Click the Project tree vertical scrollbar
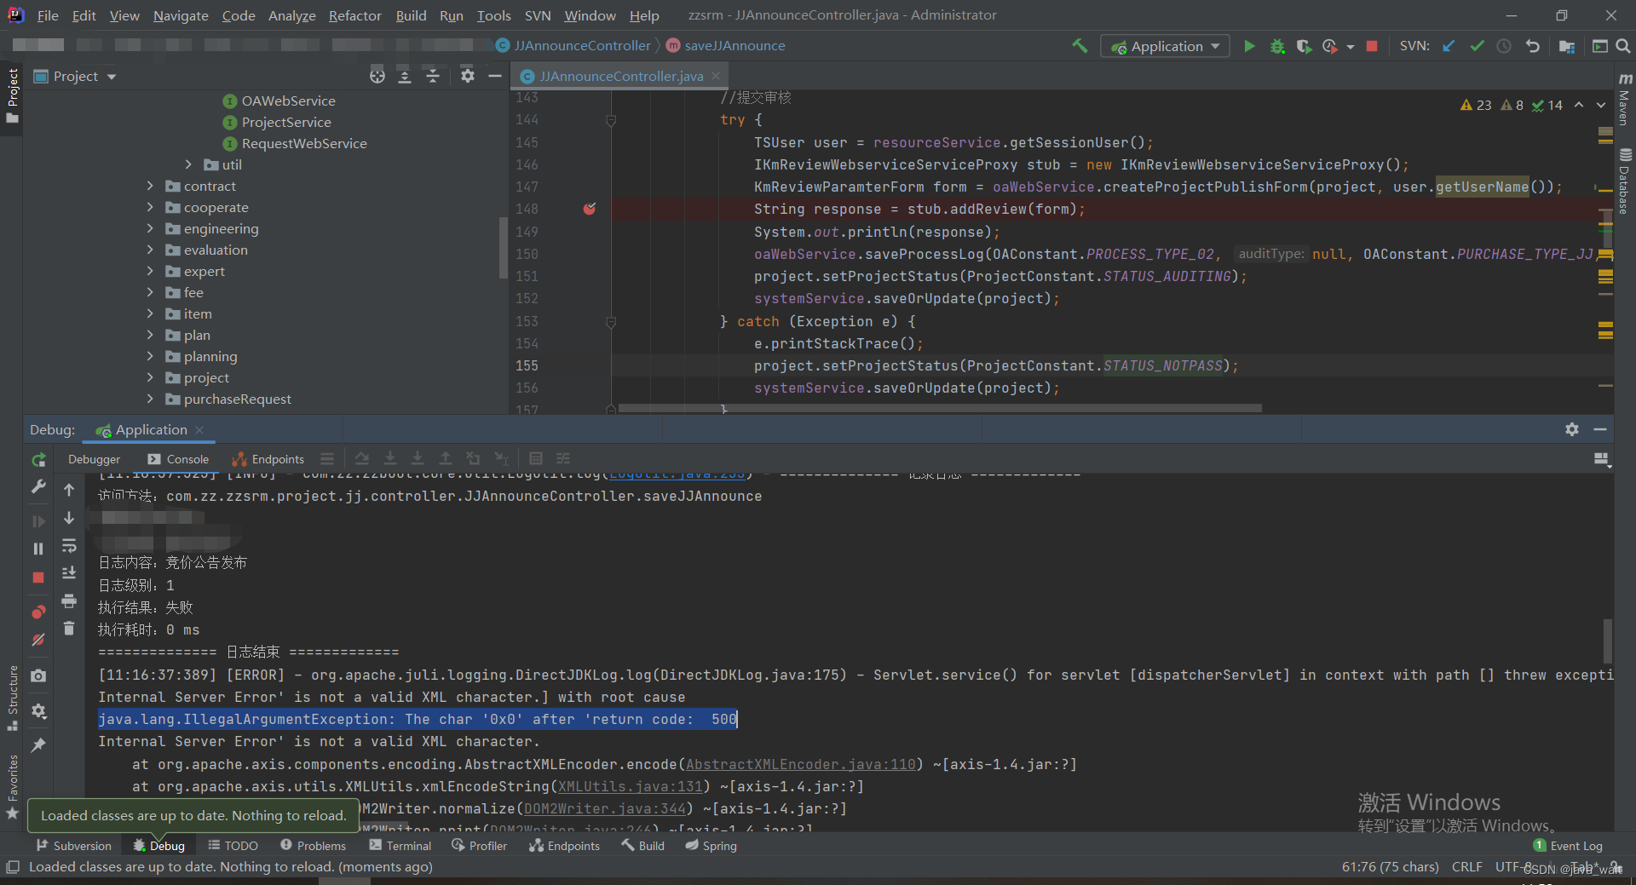1636x885 pixels. click(503, 248)
